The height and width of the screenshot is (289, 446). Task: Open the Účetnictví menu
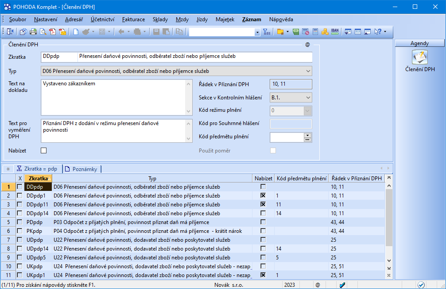click(102, 19)
